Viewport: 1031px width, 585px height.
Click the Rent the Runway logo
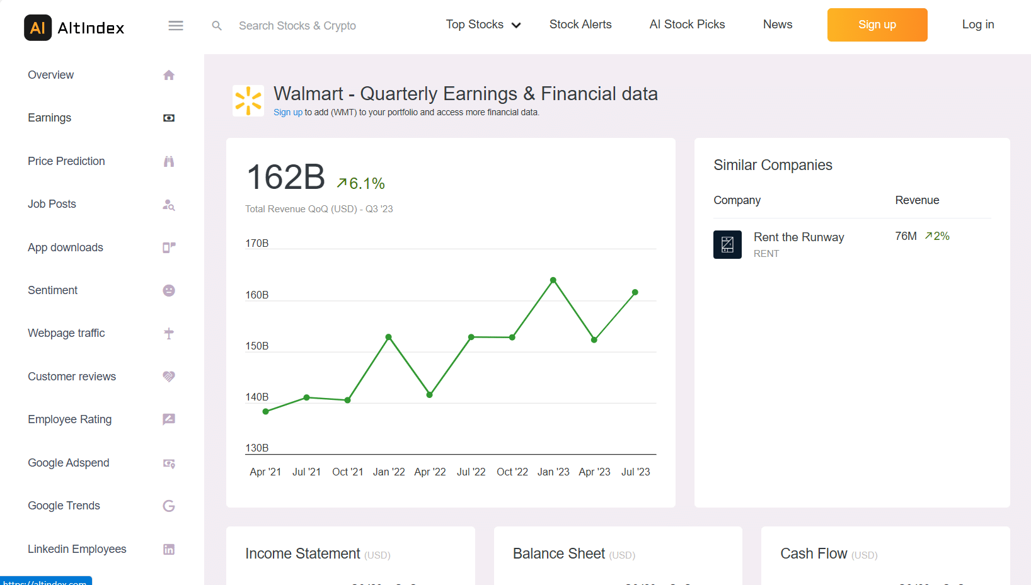pos(727,244)
